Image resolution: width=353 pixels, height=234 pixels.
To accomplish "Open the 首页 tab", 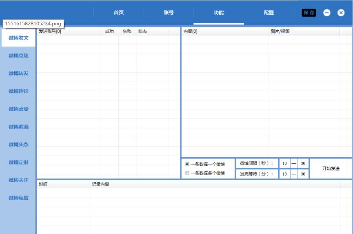I will point(119,13).
